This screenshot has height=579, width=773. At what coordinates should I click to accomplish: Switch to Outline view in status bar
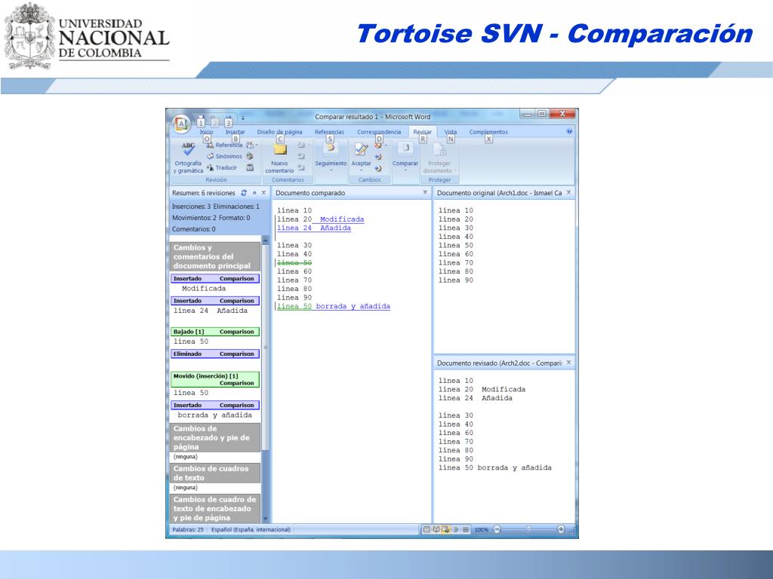coord(456,529)
